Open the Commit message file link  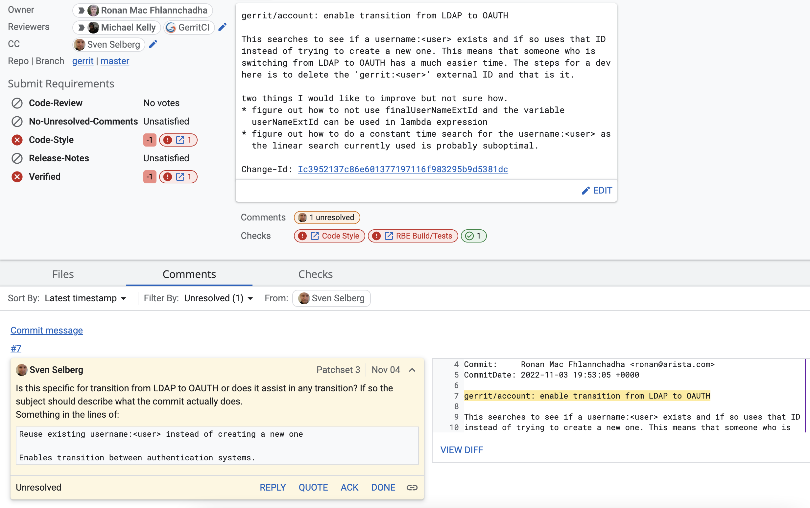point(47,330)
